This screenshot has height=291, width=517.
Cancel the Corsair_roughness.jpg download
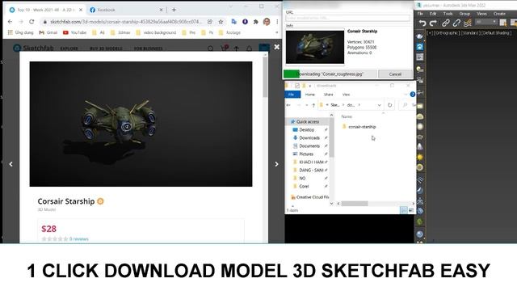[395, 74]
